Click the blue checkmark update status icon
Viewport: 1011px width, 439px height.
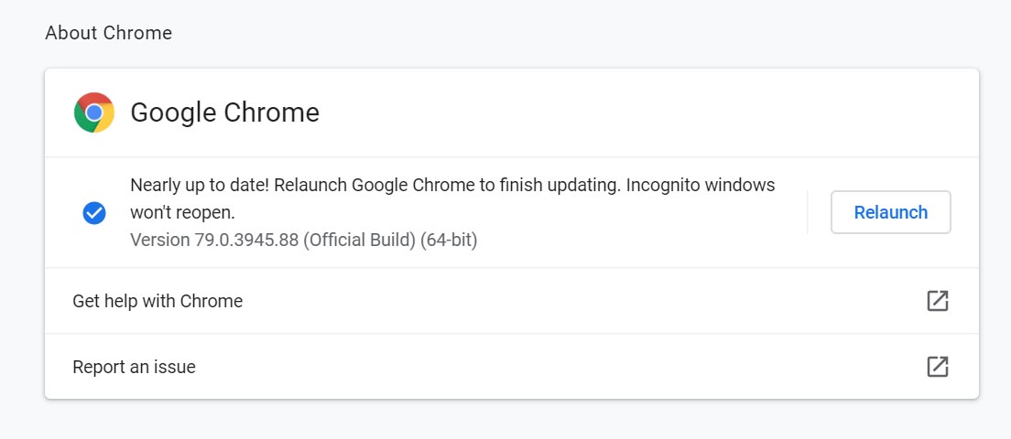(x=94, y=212)
